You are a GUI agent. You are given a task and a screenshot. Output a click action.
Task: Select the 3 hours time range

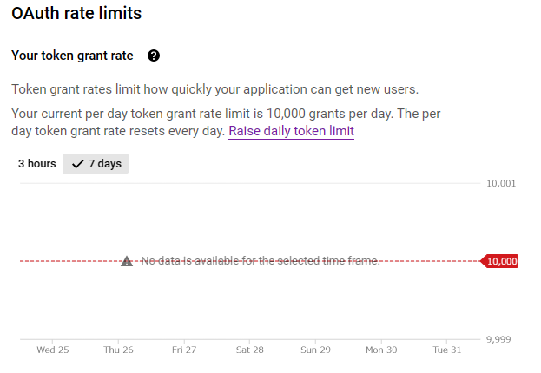[x=37, y=164]
